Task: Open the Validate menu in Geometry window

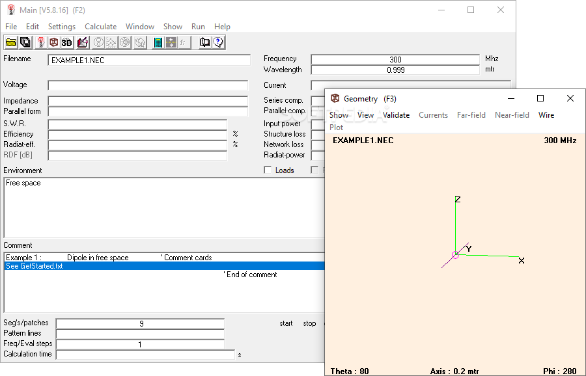Action: pyautogui.click(x=396, y=115)
